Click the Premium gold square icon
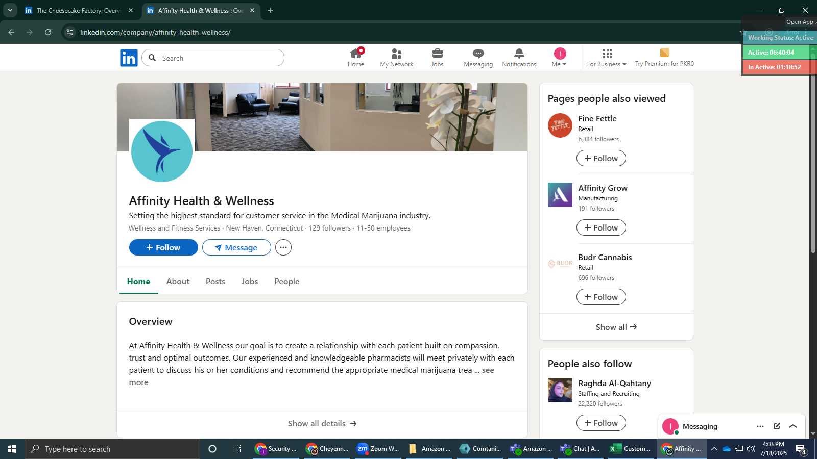Screen dimensions: 817x459 point(664,53)
